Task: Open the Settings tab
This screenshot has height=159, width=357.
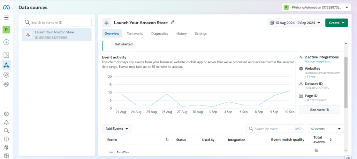Action: (201, 34)
